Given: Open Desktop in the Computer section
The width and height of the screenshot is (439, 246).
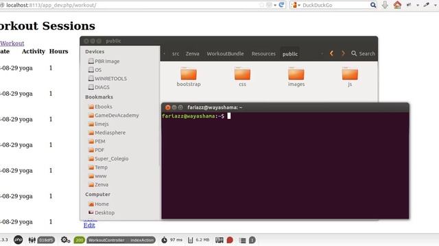Looking at the screenshot, I should tap(102, 213).
